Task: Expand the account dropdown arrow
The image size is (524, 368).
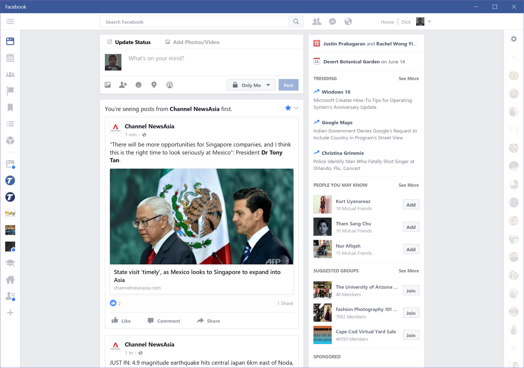Action: point(429,22)
